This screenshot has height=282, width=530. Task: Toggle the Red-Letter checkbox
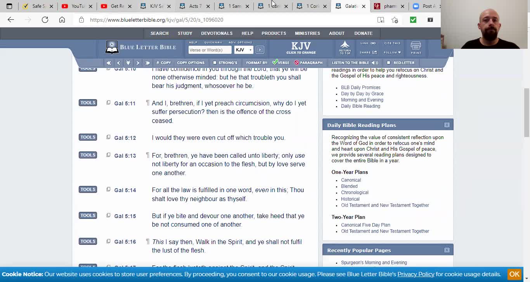(388, 63)
